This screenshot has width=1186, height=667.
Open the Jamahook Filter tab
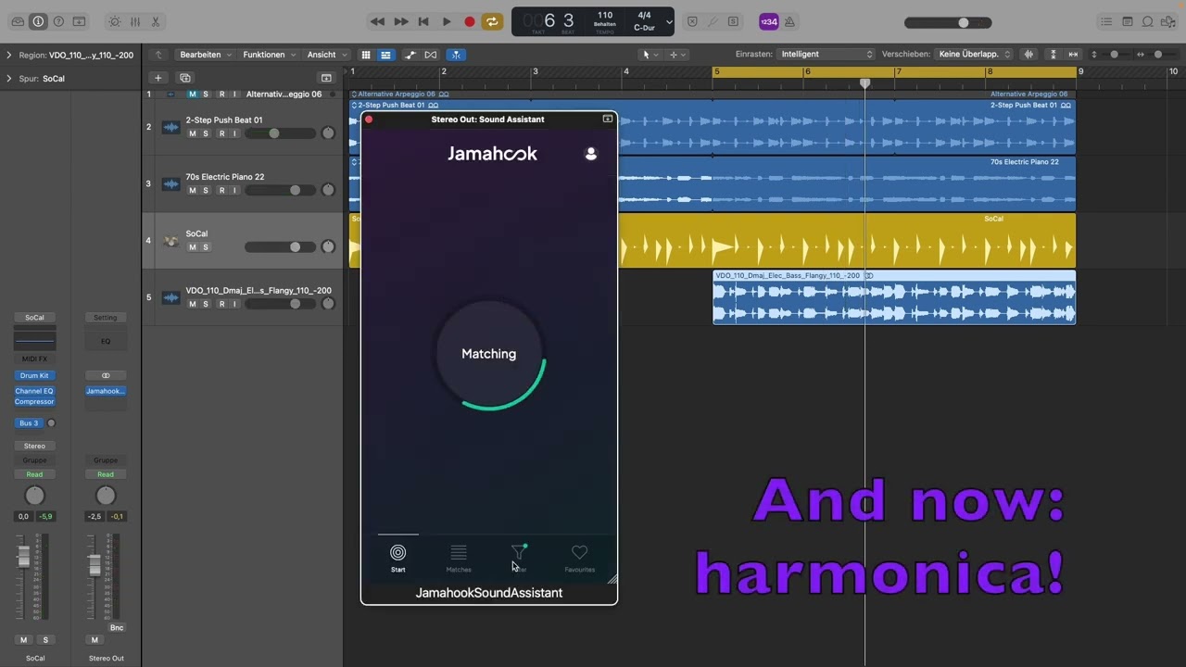[x=519, y=558]
